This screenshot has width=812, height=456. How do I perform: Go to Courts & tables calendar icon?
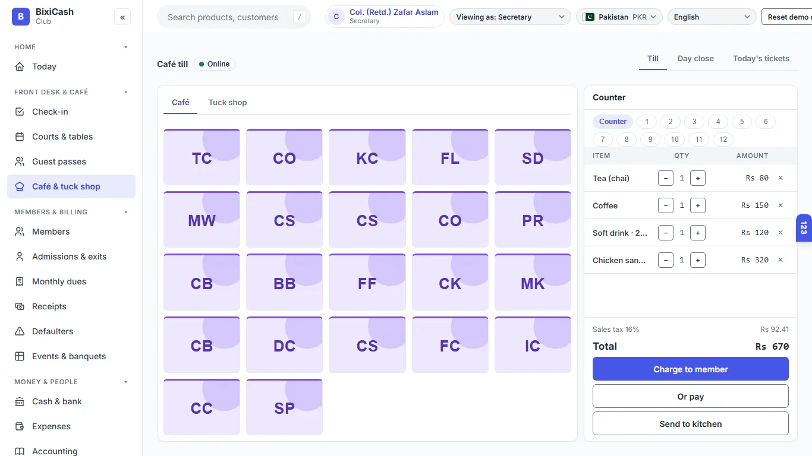pos(20,137)
